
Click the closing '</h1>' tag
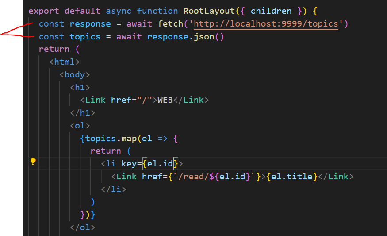[x=82, y=113]
